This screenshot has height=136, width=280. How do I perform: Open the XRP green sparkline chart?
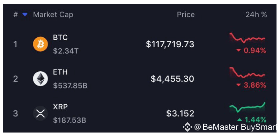[x=248, y=107]
